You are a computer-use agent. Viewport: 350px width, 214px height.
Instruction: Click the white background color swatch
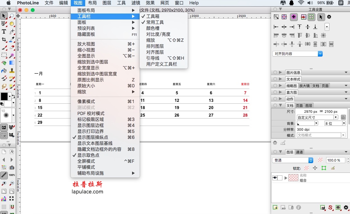[x=8, y=103]
